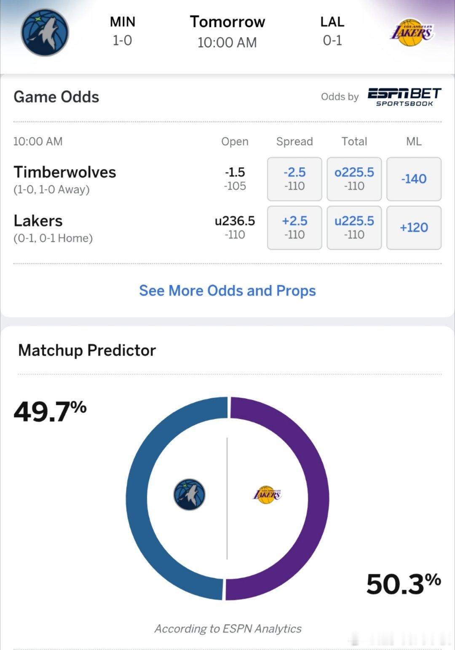Click the Timberwolves logo inside the donut chart
Image resolution: width=455 pixels, height=650 pixels.
190,494
